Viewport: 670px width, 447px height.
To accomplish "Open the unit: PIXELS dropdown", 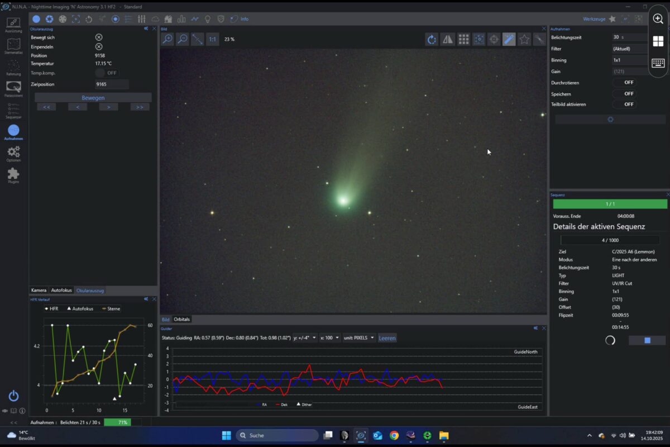I will [359, 338].
